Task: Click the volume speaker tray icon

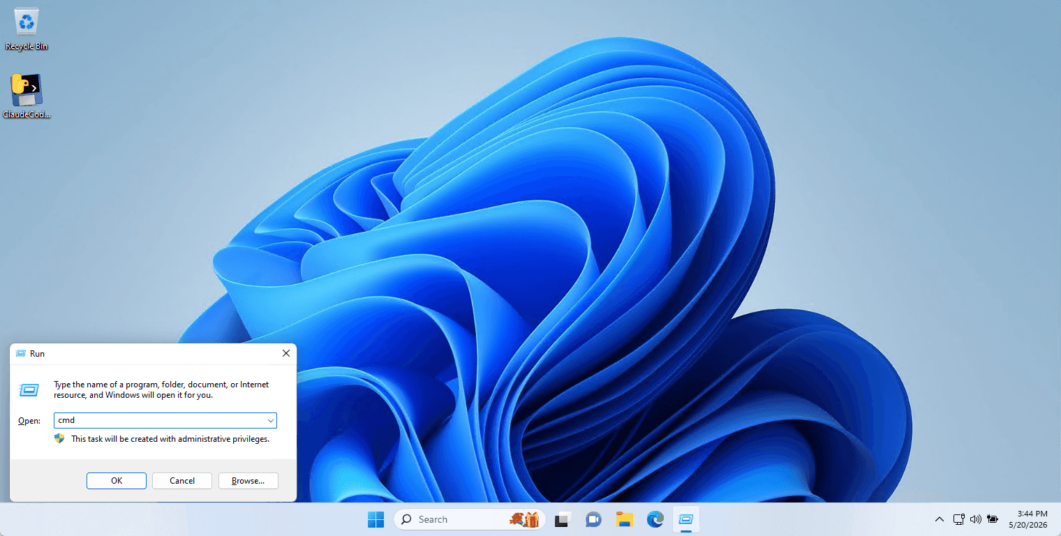Action: click(976, 519)
